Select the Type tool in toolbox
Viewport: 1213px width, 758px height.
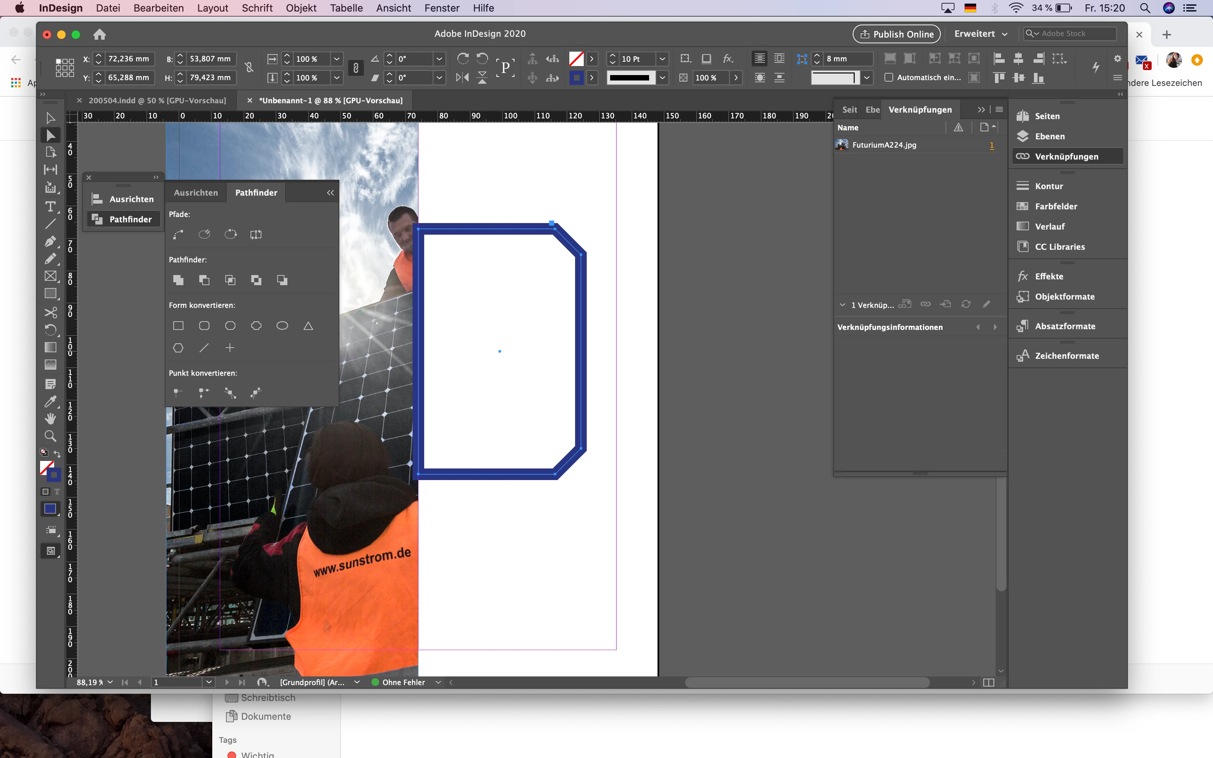pyautogui.click(x=50, y=206)
